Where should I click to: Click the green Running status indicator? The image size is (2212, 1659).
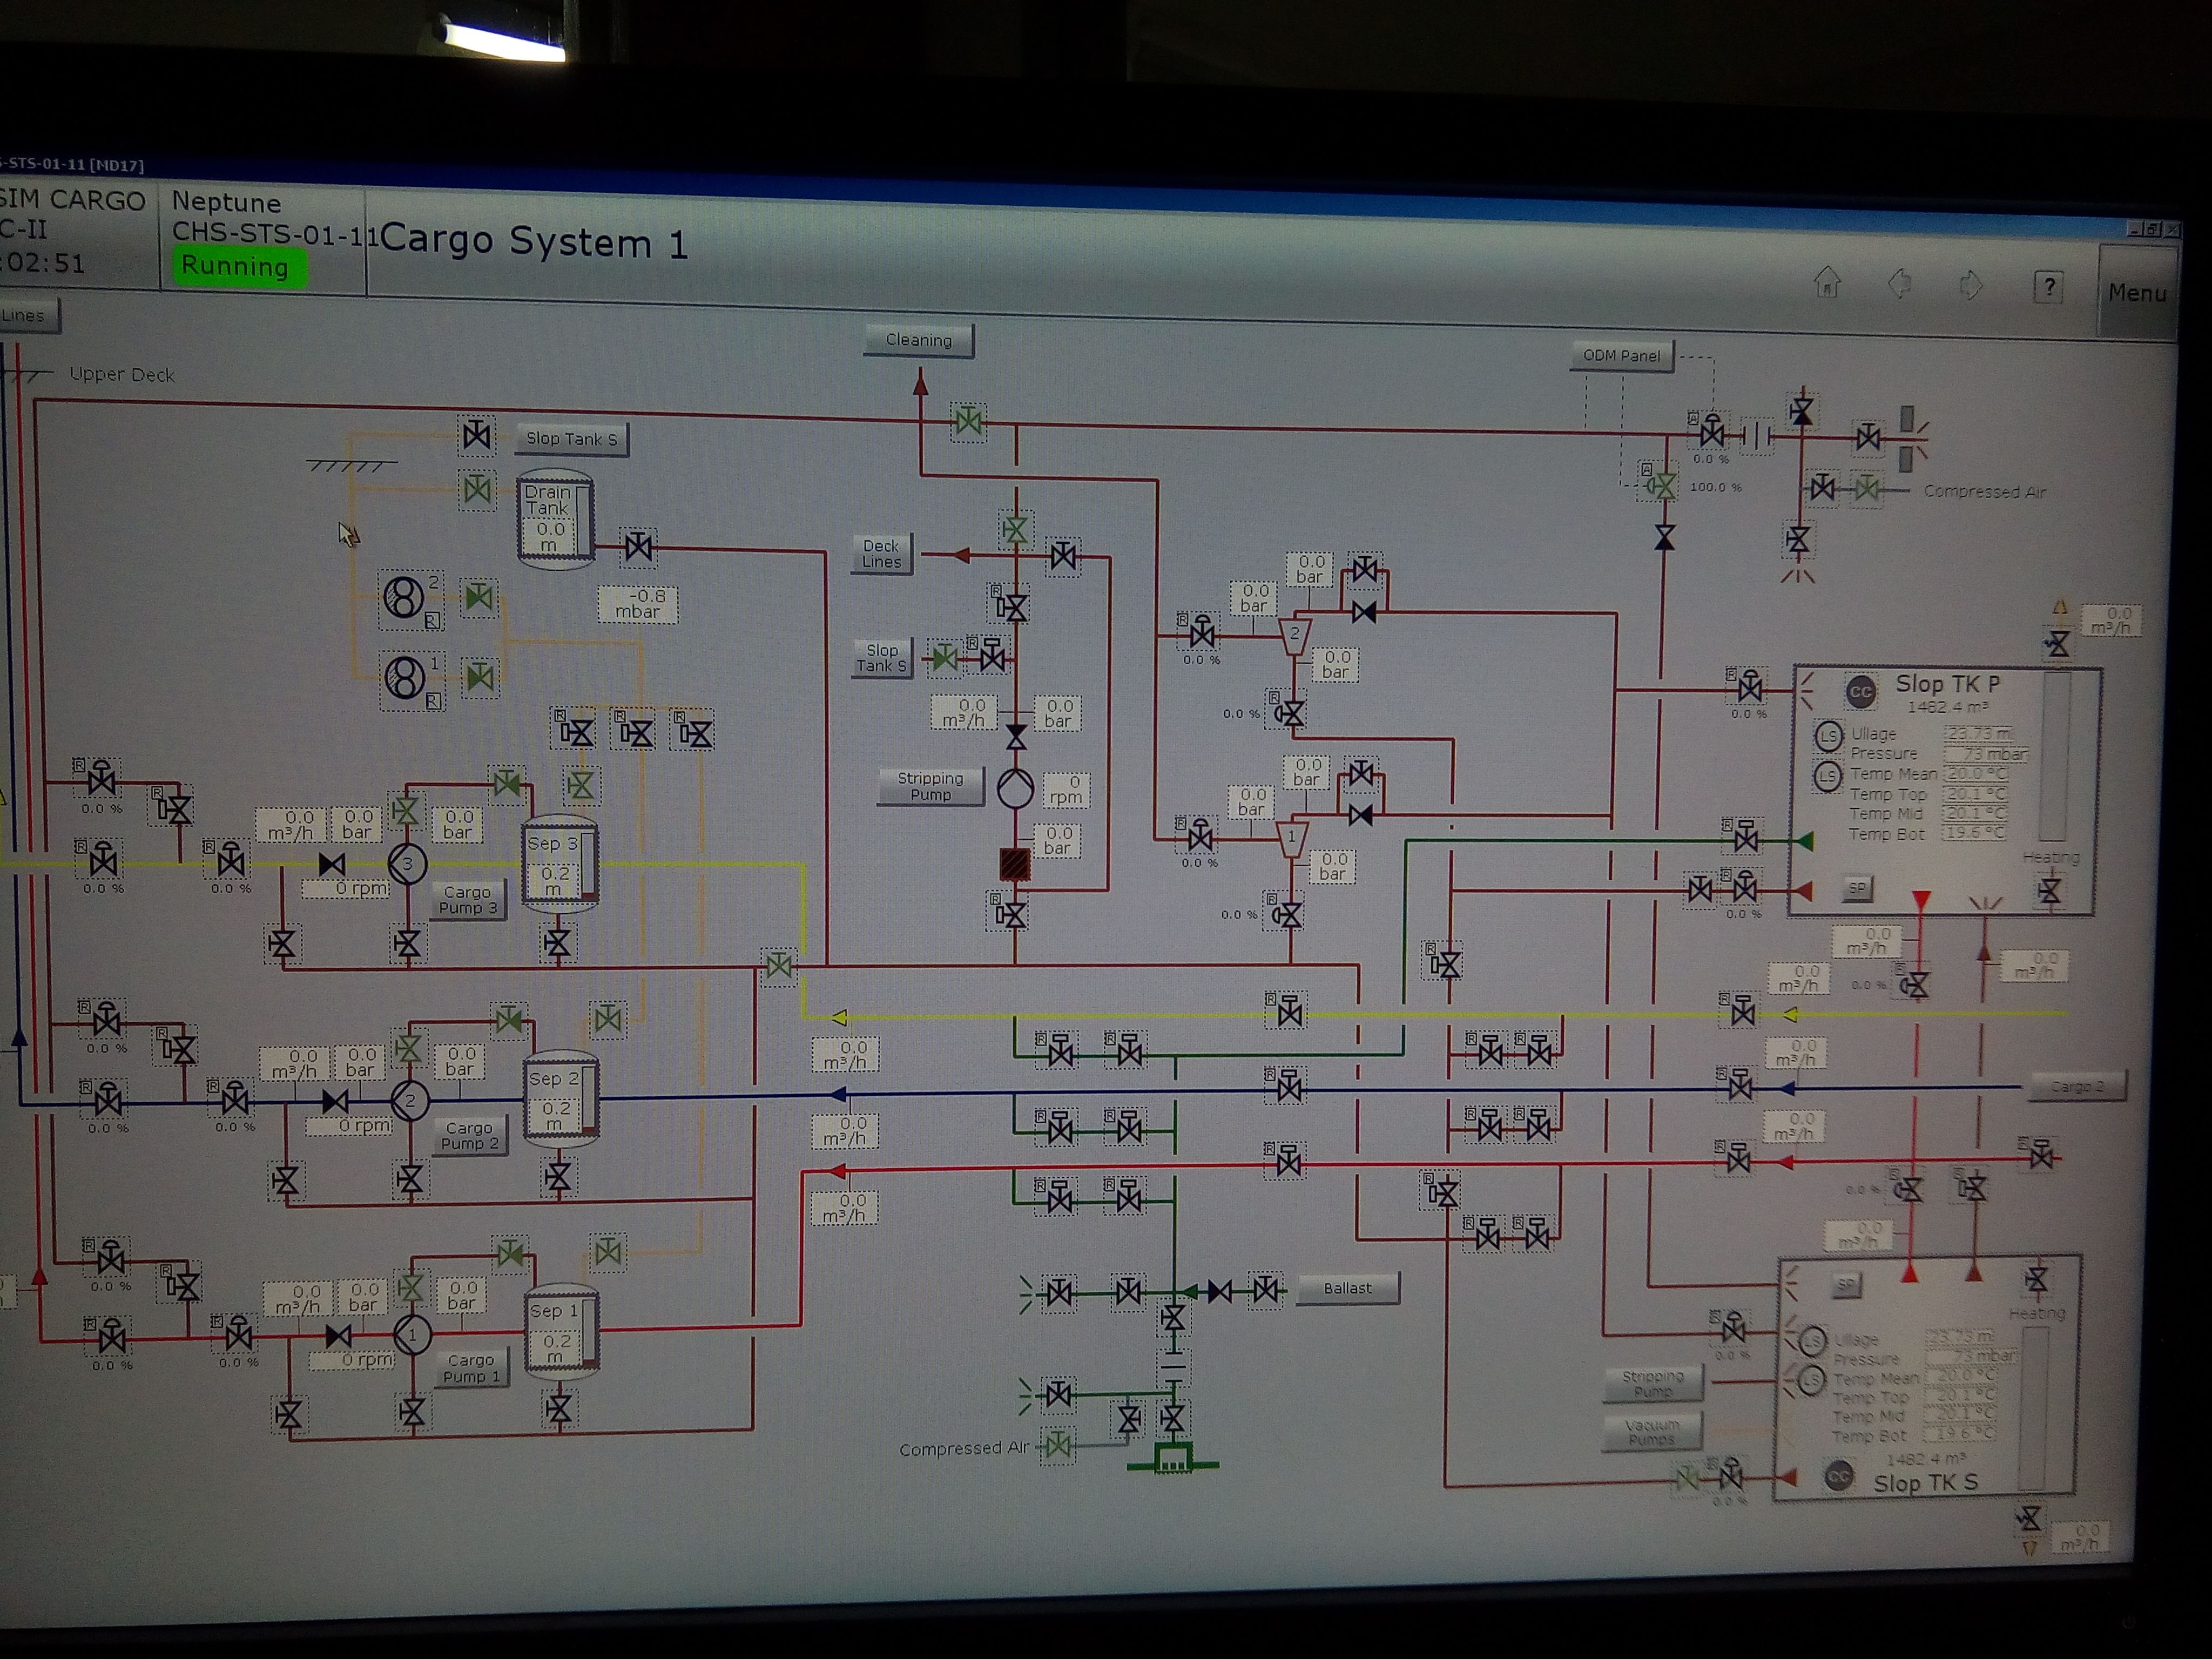[x=240, y=267]
